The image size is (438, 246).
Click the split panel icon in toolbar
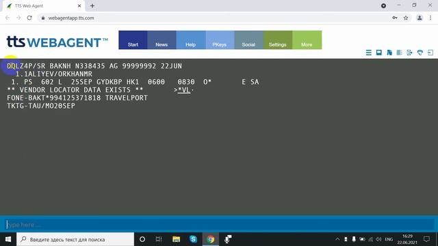point(400,53)
